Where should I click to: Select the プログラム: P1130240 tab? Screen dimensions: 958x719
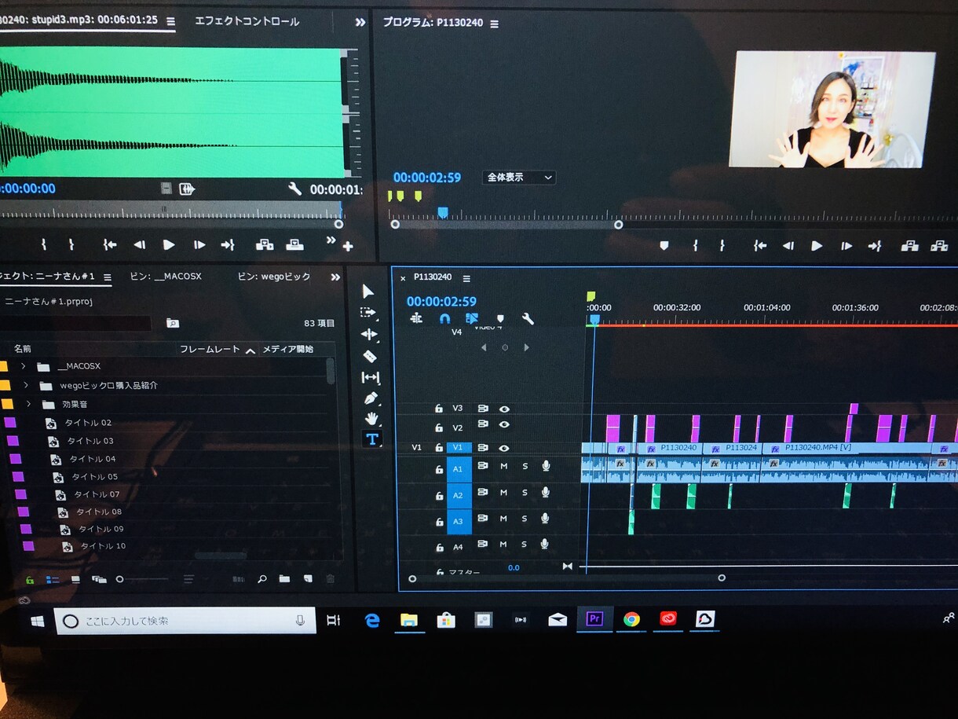point(433,23)
